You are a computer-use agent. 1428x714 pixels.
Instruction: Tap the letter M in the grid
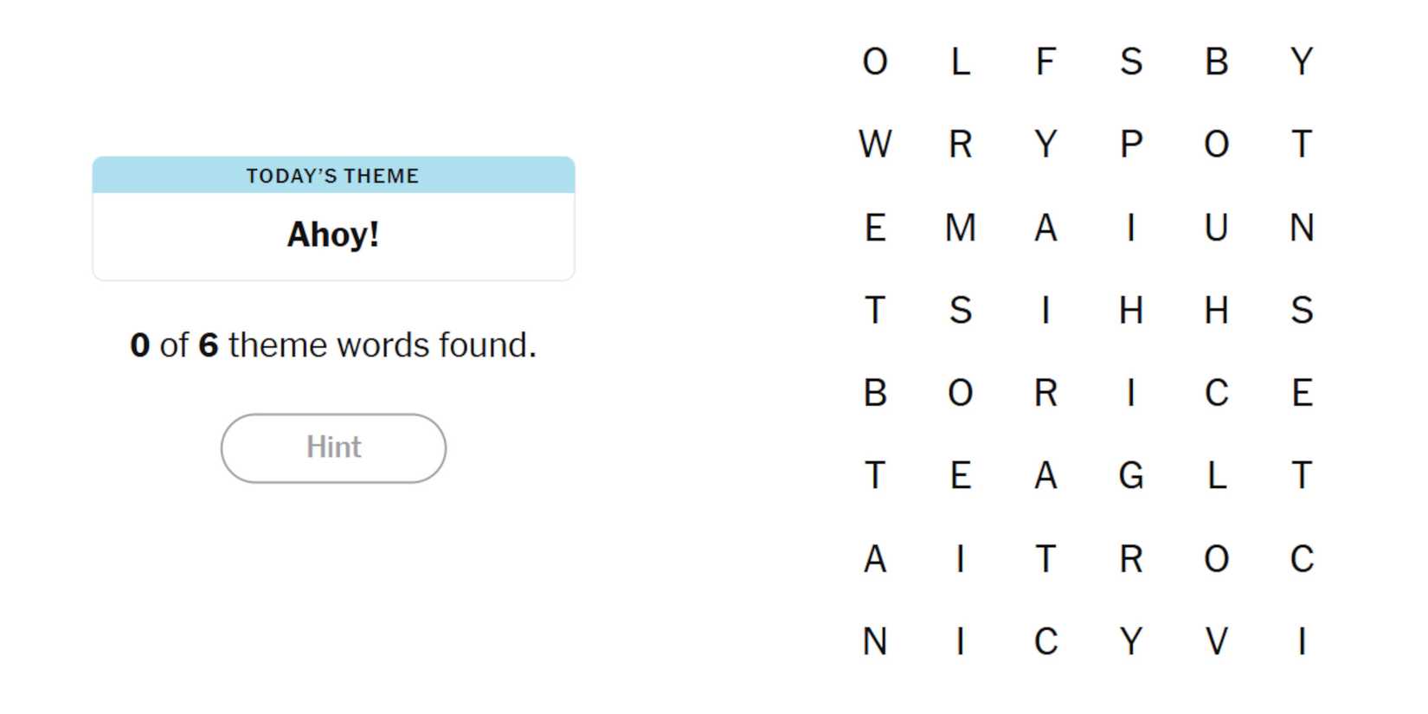[960, 228]
